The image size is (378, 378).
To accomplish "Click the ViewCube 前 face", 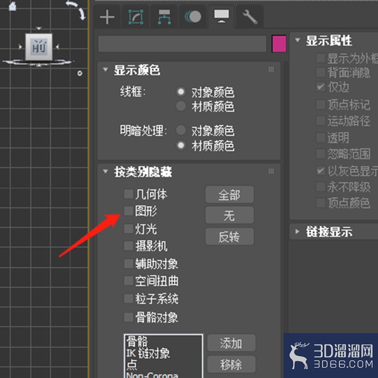I will point(39,47).
